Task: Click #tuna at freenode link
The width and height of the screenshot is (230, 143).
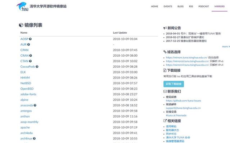Action: [x=176, y=115]
